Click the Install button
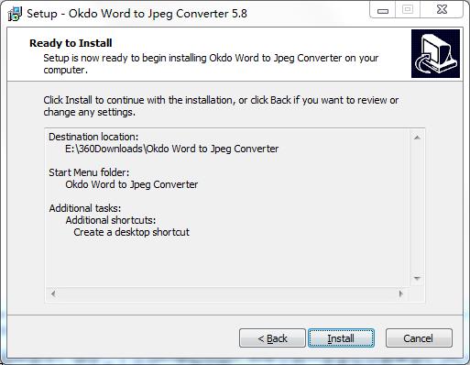 [341, 338]
